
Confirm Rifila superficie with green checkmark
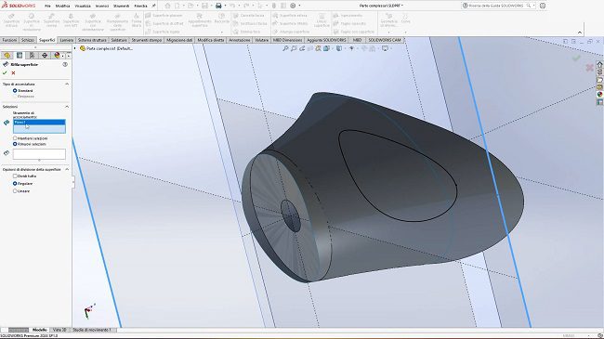tap(5, 72)
